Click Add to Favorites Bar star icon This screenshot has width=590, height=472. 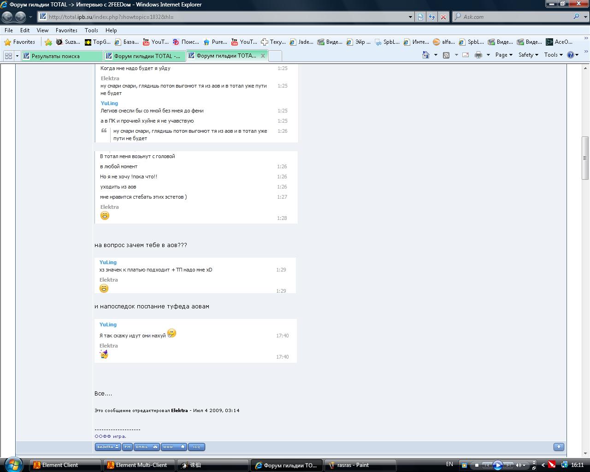coord(48,42)
